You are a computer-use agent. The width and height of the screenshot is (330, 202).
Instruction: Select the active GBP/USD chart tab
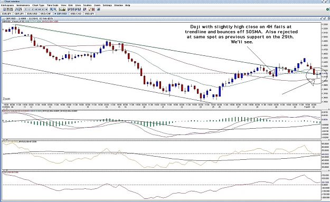pos(61,14)
